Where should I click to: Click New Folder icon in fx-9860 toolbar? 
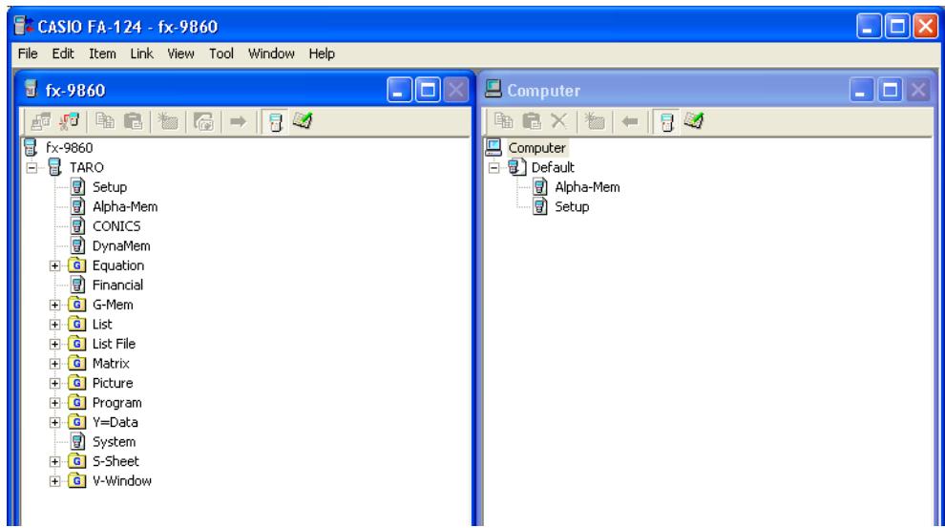click(x=168, y=122)
